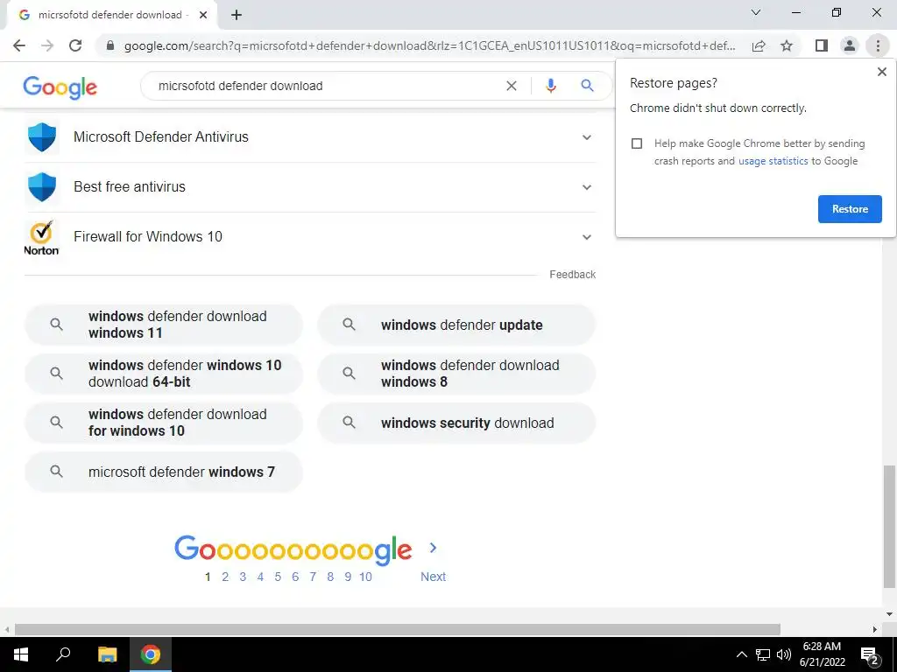
Task: Go to results page 7
Action: 313,577
